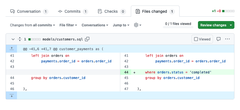Expand all lines of customers.sql diff
The width and height of the screenshot is (240, 110).
point(19,39)
